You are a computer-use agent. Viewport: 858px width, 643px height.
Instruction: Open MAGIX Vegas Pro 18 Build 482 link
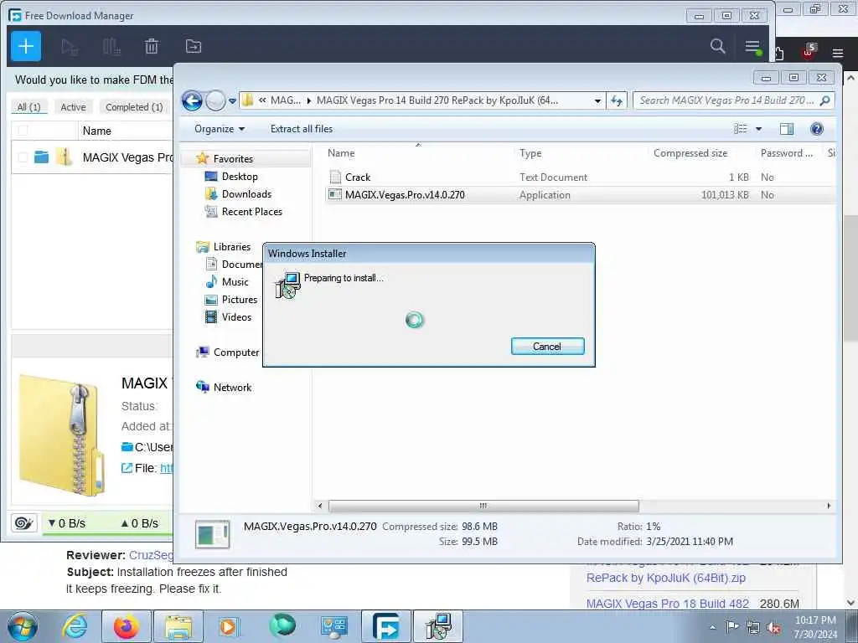(667, 604)
